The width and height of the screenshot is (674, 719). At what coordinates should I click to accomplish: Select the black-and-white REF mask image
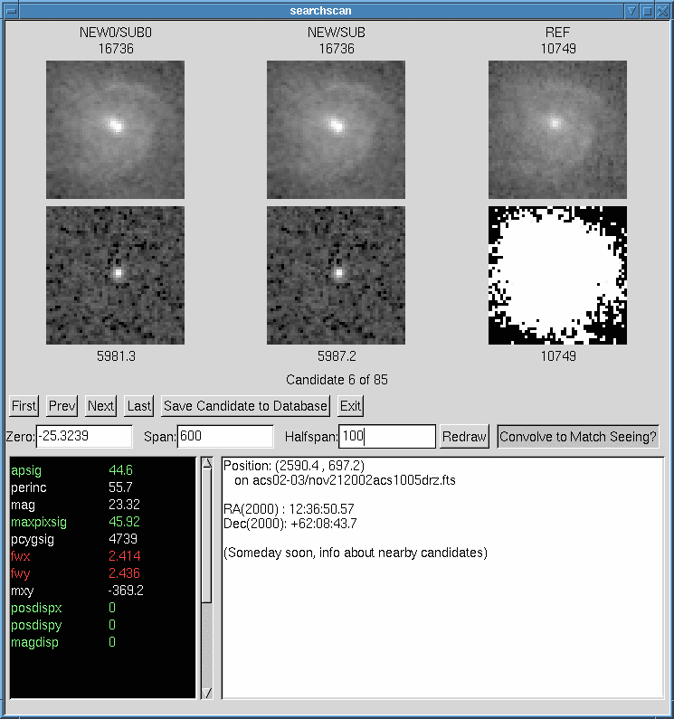pyautogui.click(x=557, y=275)
